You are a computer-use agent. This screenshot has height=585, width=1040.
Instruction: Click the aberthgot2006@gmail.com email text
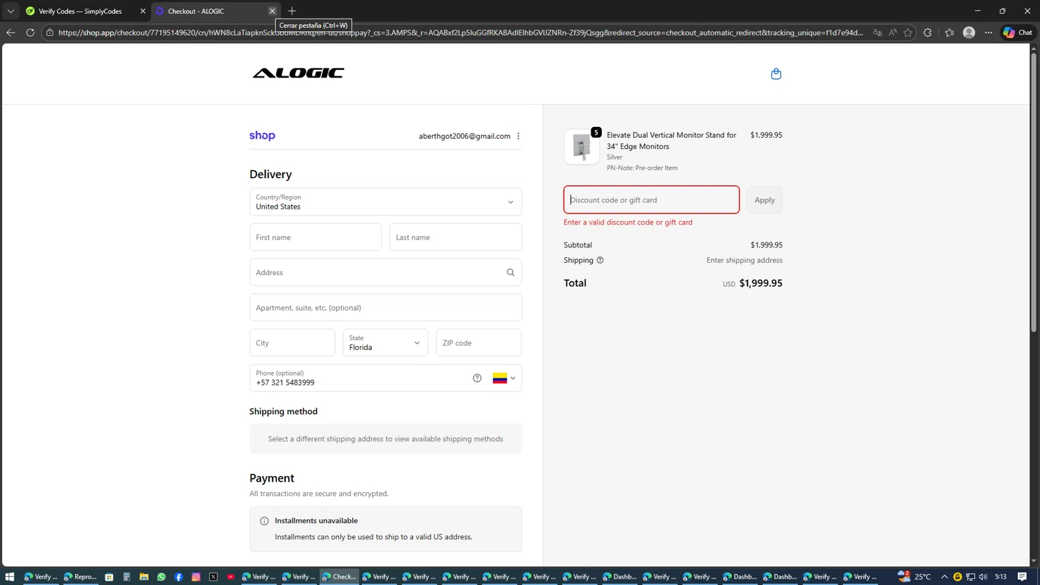tap(465, 136)
